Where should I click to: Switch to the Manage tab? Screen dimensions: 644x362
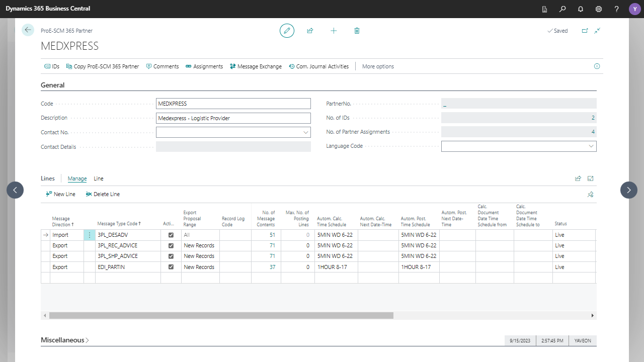point(77,178)
